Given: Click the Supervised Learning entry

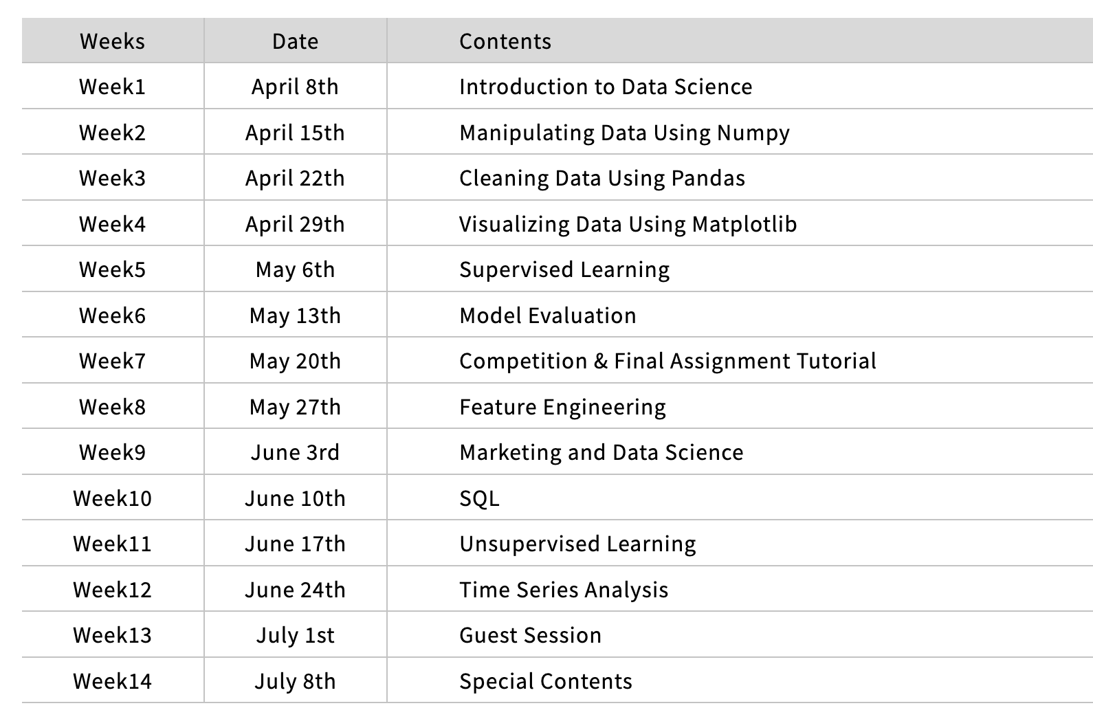Looking at the screenshot, I should pyautogui.click(x=564, y=269).
